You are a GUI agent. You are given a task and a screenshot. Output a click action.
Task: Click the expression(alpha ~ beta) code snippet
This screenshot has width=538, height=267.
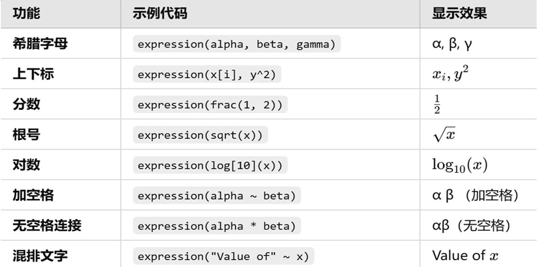click(216, 196)
